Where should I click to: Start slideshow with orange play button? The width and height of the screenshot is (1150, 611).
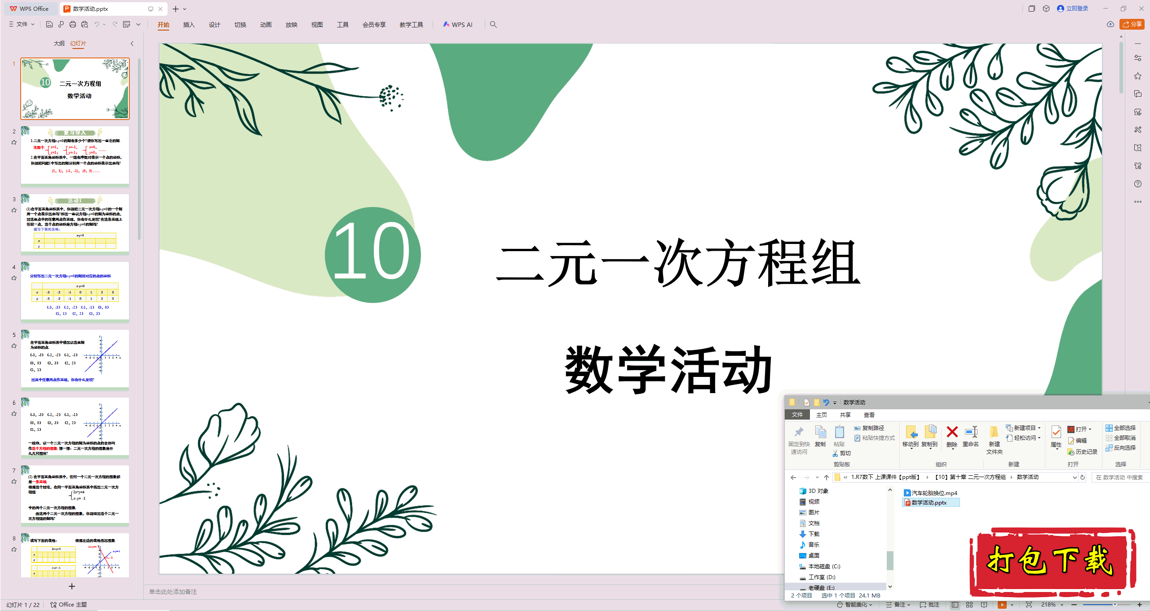(1001, 605)
